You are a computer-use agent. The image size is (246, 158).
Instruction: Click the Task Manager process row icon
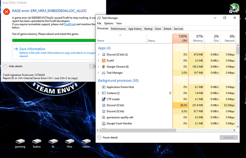[x=103, y=73]
